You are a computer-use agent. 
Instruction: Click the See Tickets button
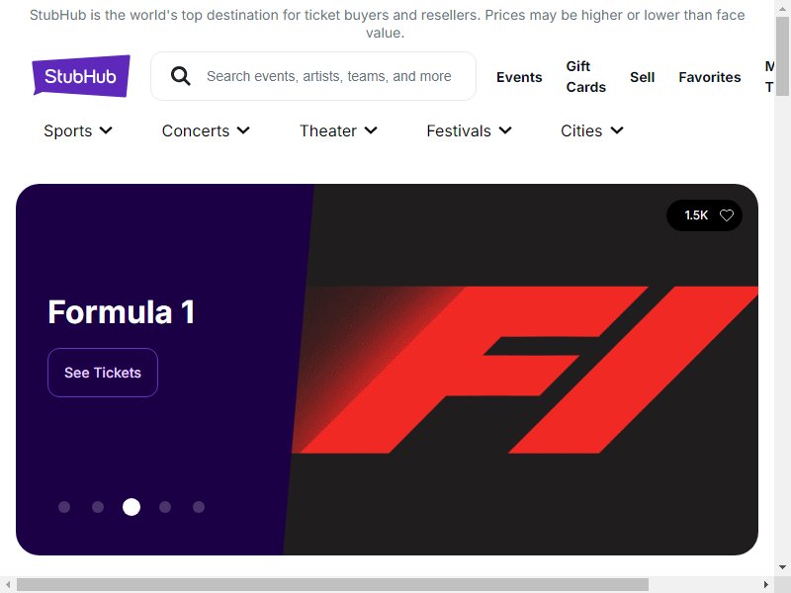tap(103, 373)
